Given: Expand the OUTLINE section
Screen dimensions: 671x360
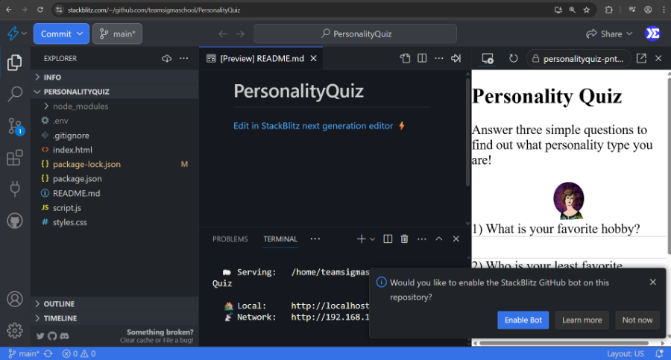Looking at the screenshot, I should pos(115,304).
